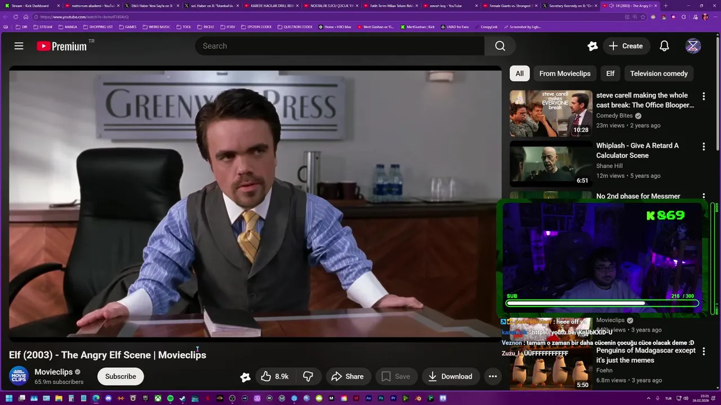Viewport: 721px width, 405px height.
Task: Go back using browser back arrow
Action: [x=6, y=17]
